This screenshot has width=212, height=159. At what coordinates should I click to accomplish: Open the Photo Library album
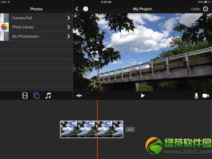(23, 27)
